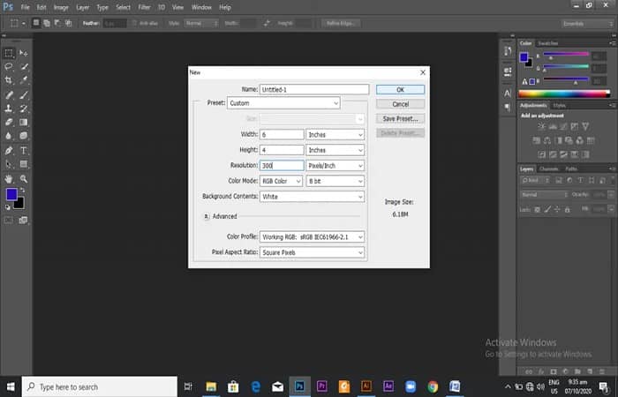
Task: Choose Intersect with selection mode
Action: [68, 23]
